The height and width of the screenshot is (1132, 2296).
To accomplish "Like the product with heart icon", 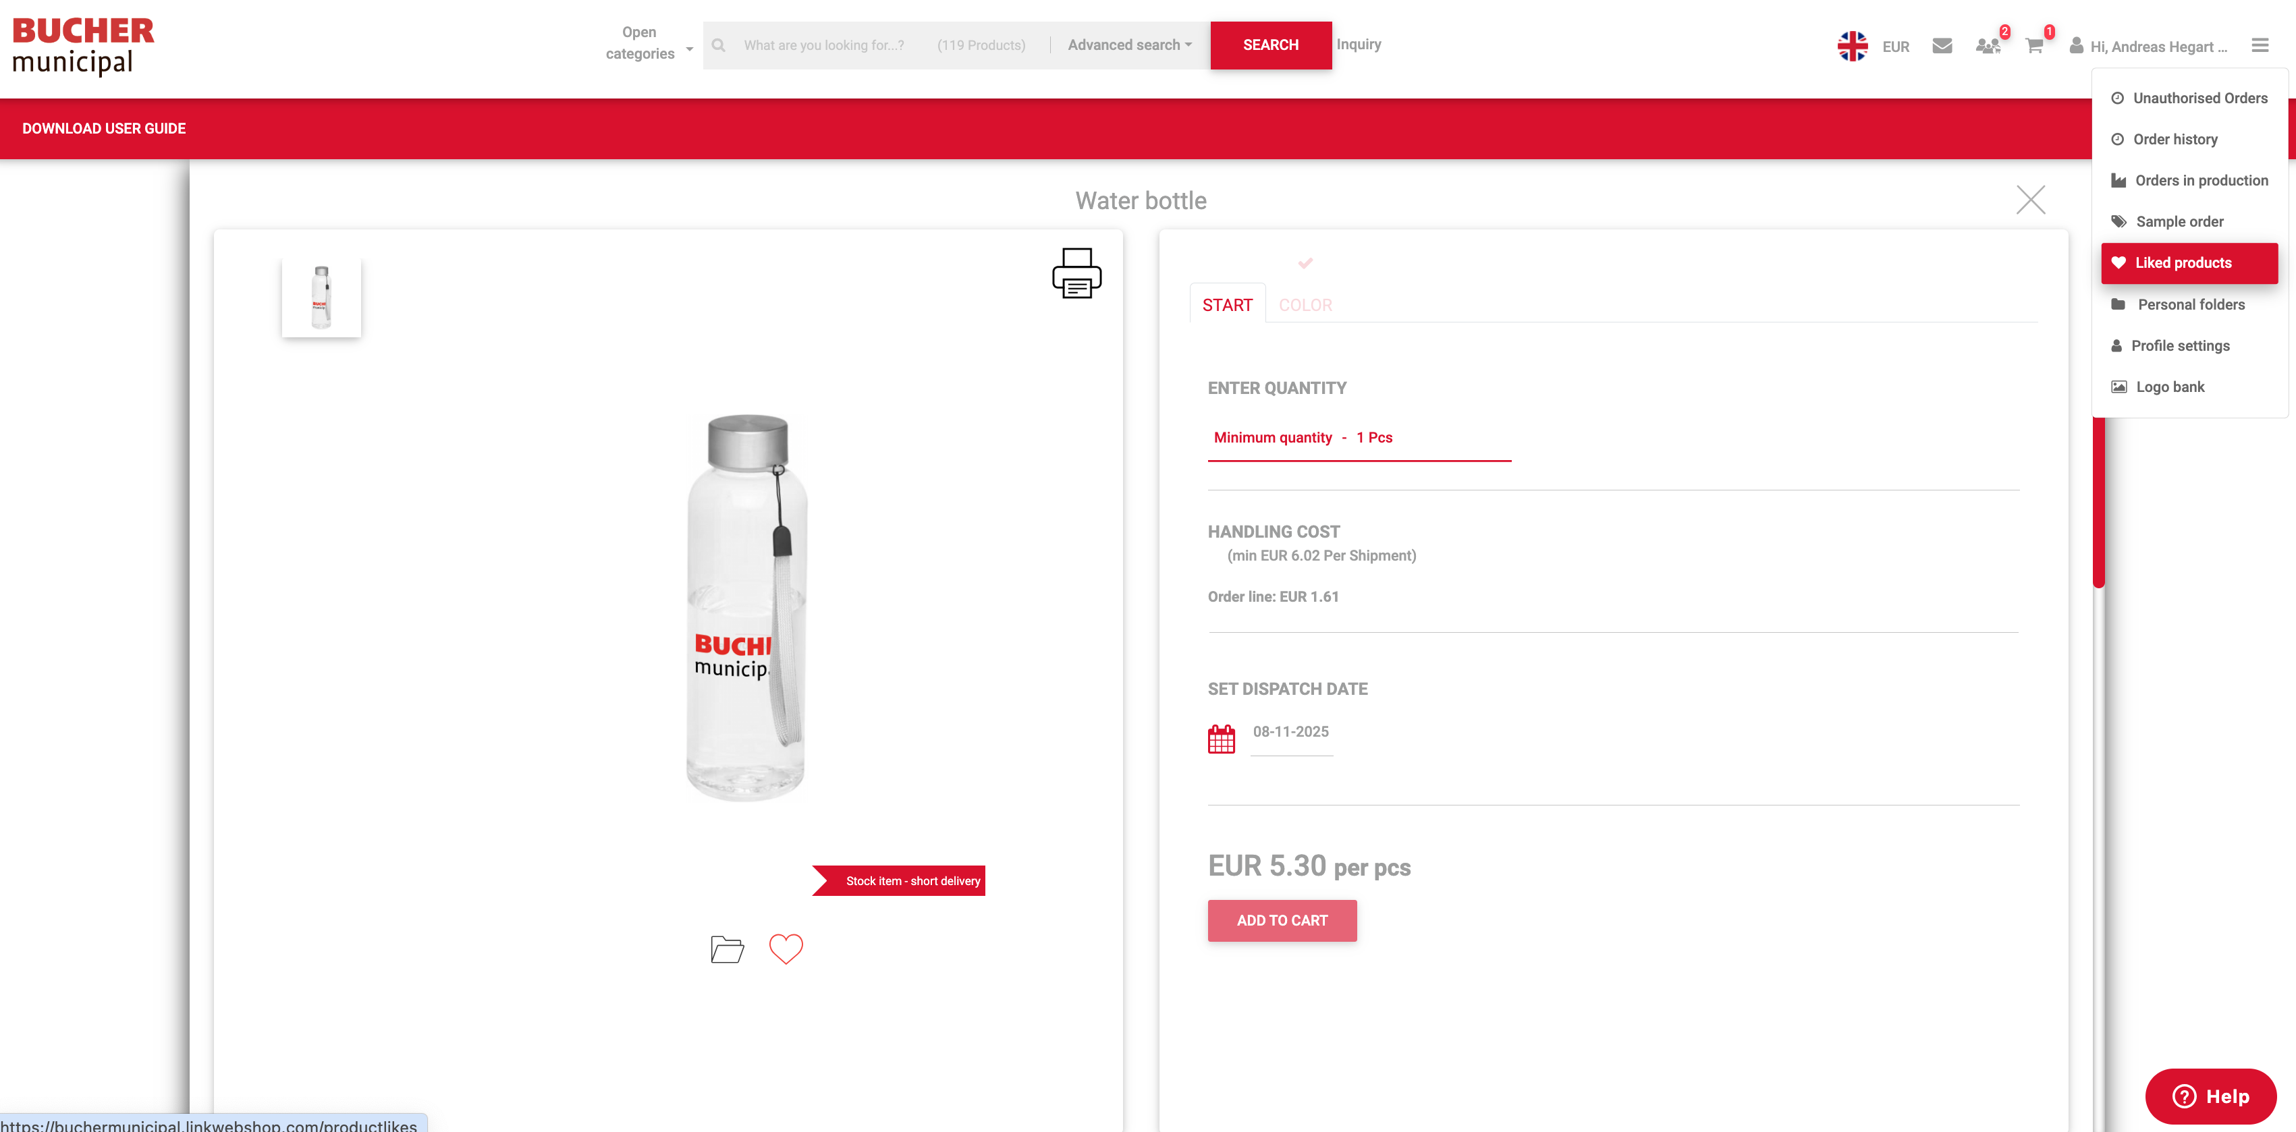I will [785, 949].
